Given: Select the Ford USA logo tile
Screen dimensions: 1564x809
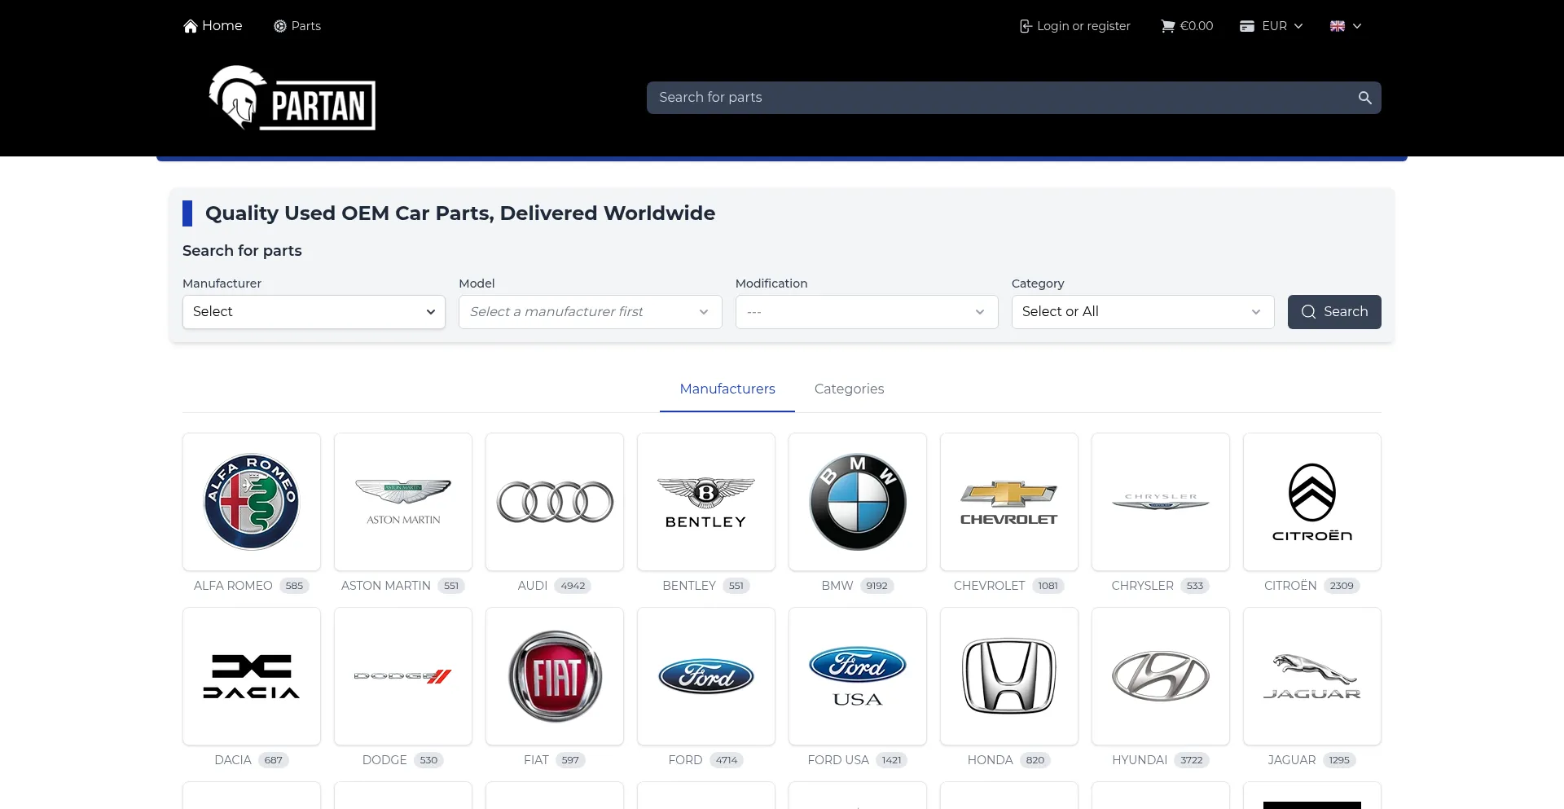Looking at the screenshot, I should [x=858, y=676].
